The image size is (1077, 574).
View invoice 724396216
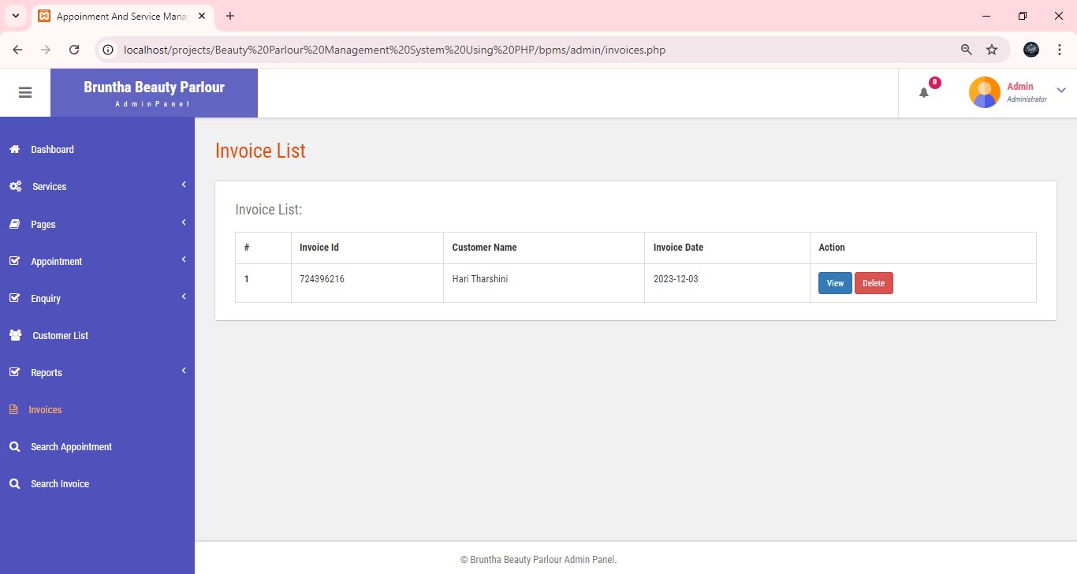tap(835, 283)
